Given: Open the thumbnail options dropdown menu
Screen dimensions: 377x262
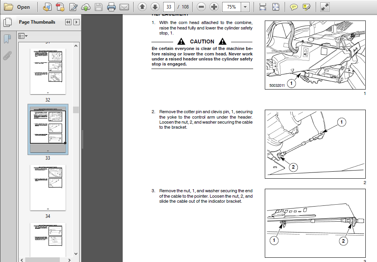Looking at the screenshot, I should (x=23, y=36).
